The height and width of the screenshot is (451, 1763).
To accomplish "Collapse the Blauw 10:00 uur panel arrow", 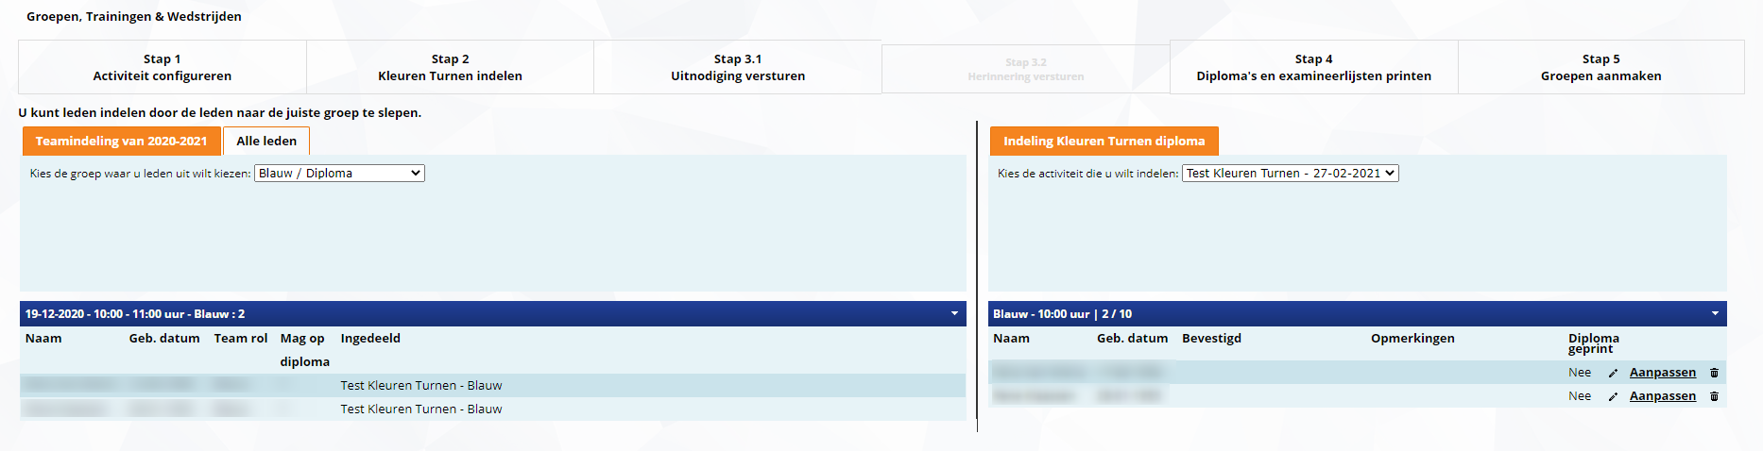I will [x=1715, y=314].
